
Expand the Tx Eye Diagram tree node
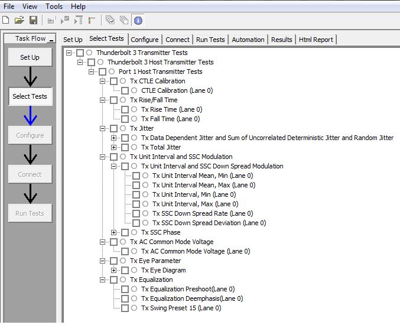[114, 270]
